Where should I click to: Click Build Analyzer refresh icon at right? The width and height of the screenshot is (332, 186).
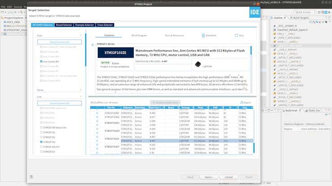tap(326, 114)
